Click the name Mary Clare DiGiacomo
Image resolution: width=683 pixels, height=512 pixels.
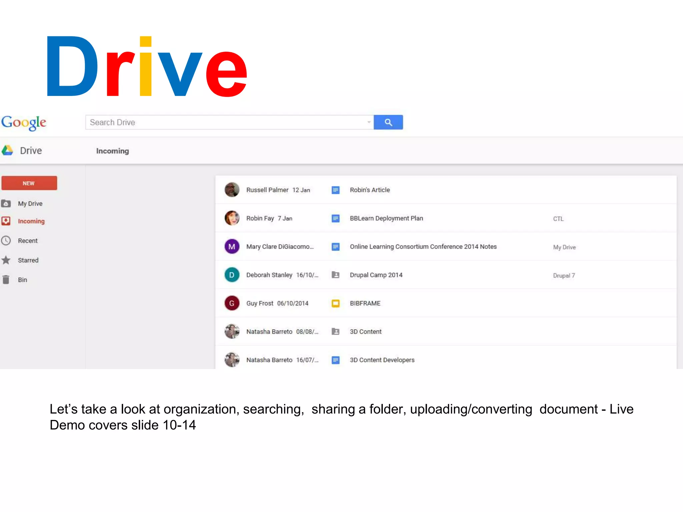click(x=280, y=247)
